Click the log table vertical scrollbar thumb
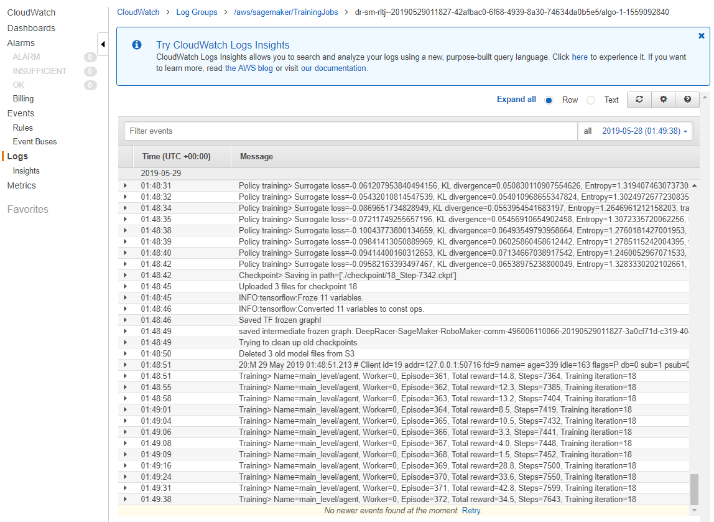Image resolution: width=714 pixels, height=522 pixels. pyautogui.click(x=694, y=490)
